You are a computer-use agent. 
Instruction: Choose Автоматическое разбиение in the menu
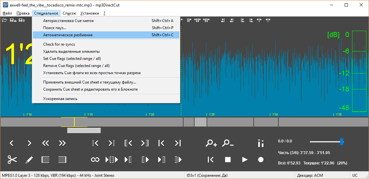[106, 35]
